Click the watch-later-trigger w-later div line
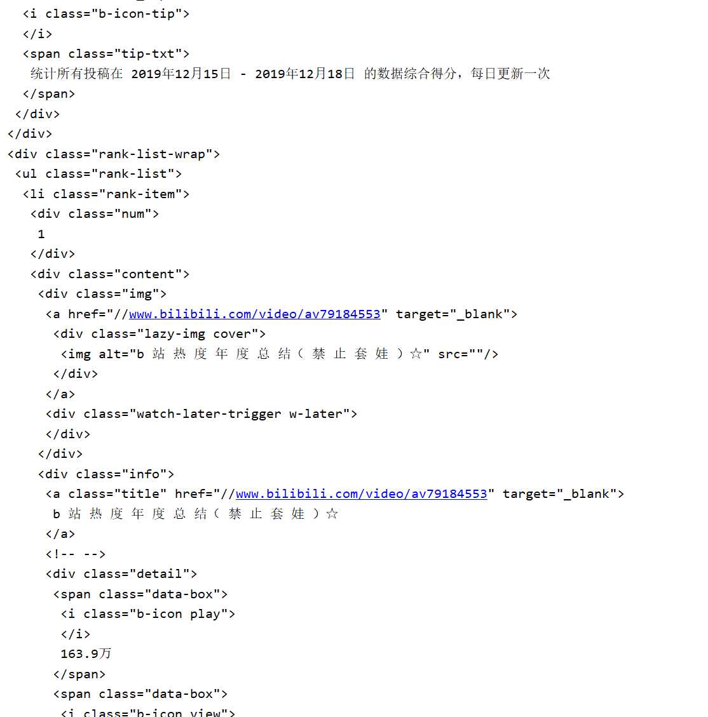 pyautogui.click(x=201, y=414)
